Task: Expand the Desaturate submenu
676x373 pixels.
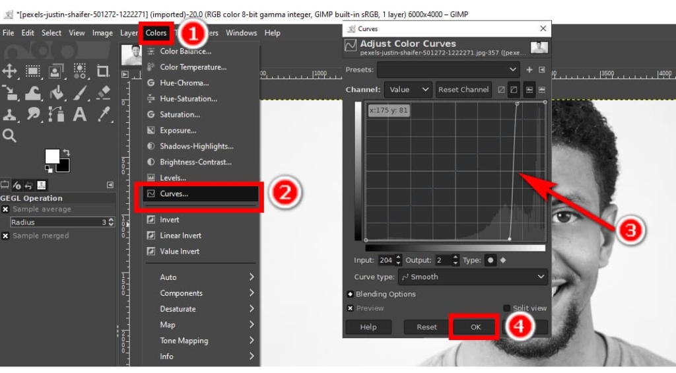Action: [201, 309]
